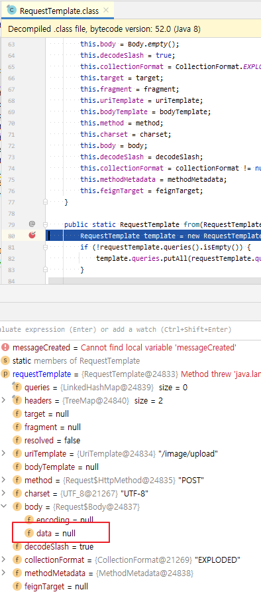Image resolution: width=261 pixels, height=598 pixels.
Task: Click the decompiled .class file notification banner
Action: coord(130,29)
